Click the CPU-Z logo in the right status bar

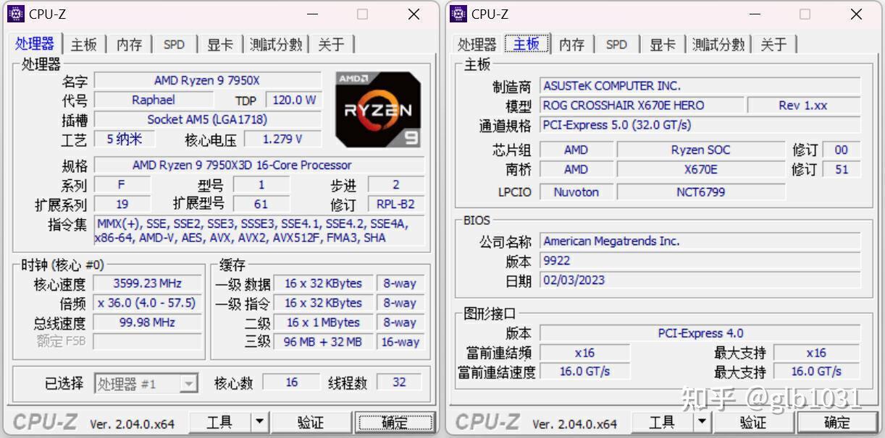[x=487, y=422]
